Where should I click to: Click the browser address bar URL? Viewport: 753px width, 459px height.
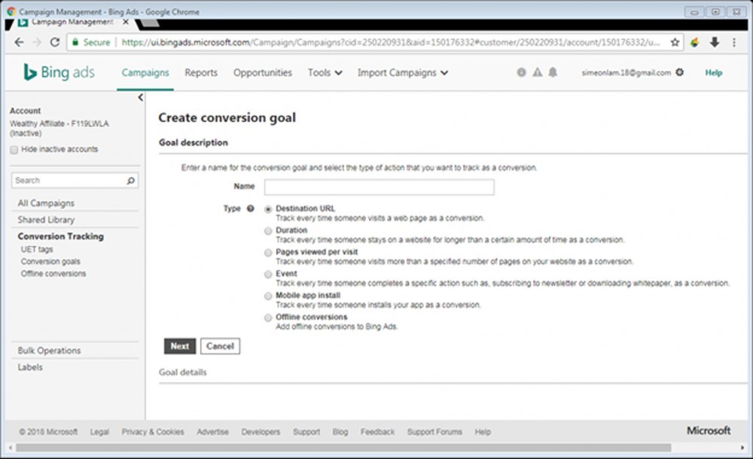pyautogui.click(x=390, y=42)
